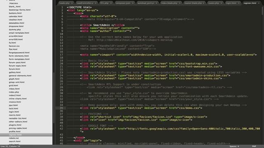264x148 pixels.
Task: Close the master.blade.php tab
Action: click(203, 3)
